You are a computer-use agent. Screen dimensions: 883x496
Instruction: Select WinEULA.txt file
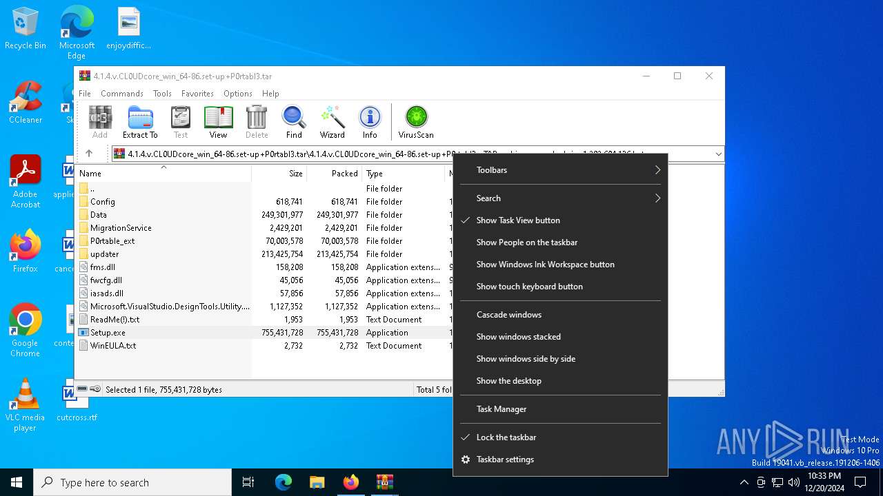(264, 346)
